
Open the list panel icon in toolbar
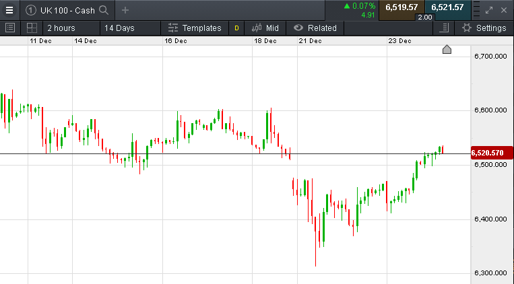tap(9, 28)
